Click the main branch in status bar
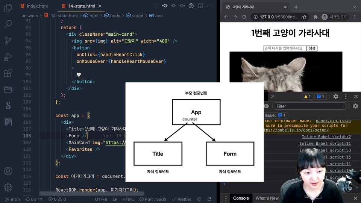The image size is (361, 203). pyautogui.click(x=13, y=199)
